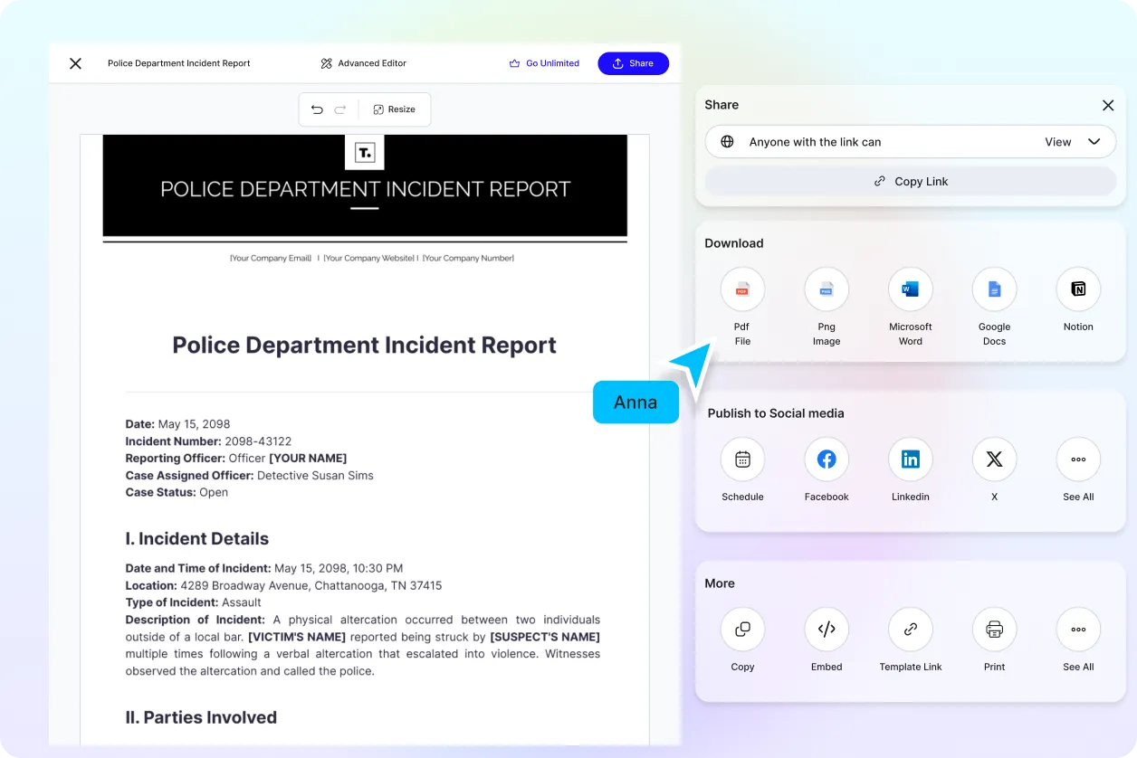The image size is (1137, 758).
Task: Get the Template Link
Action: (911, 630)
